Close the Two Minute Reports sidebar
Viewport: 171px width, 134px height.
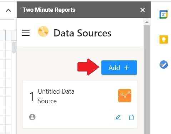(142, 10)
